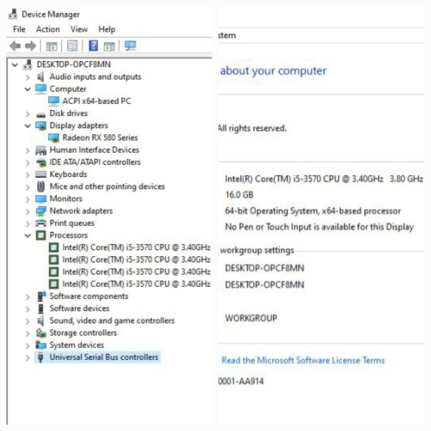Click the 64-bit Operating System text
This screenshot has width=431, height=431.
pos(313,211)
